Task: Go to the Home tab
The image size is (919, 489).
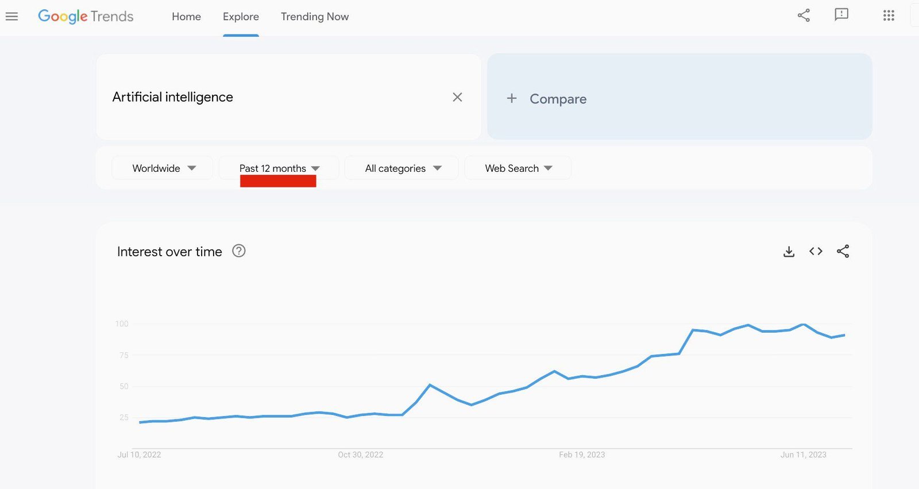Action: 186,17
